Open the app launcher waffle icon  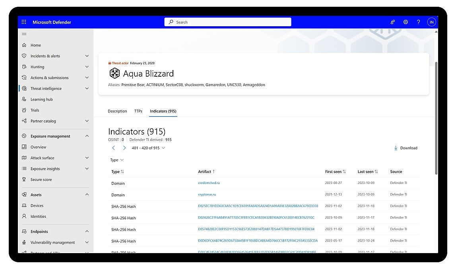tap(24, 22)
